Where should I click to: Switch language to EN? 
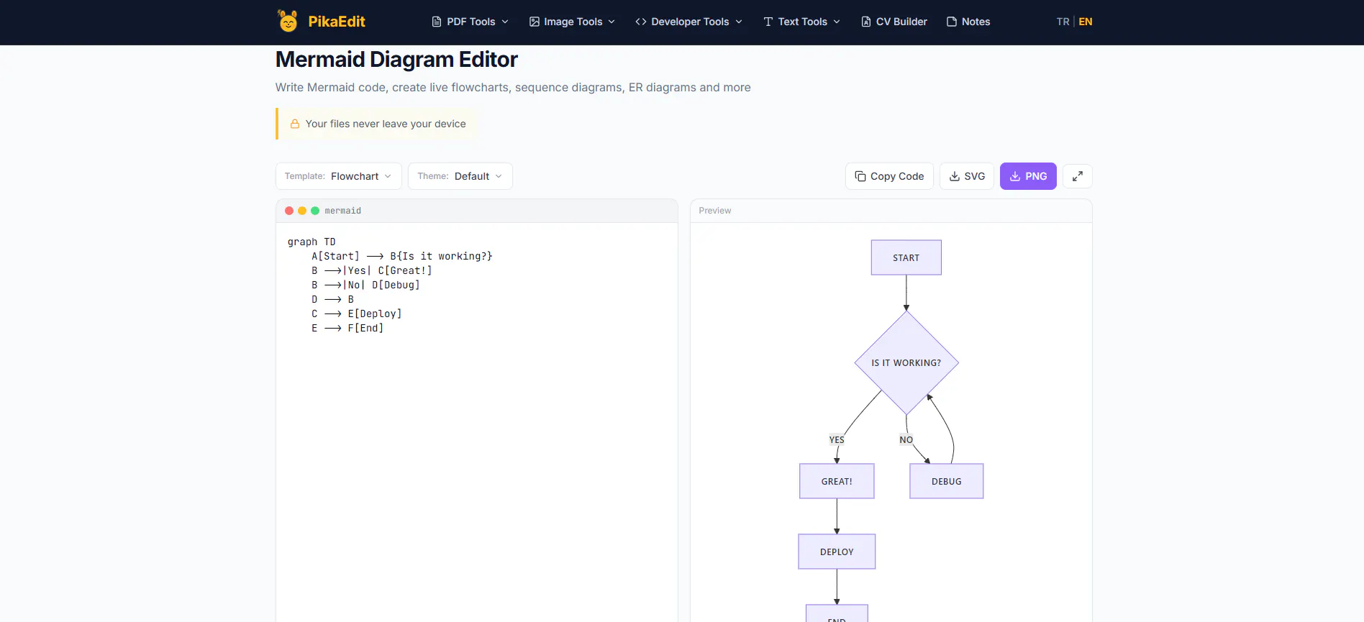(x=1086, y=22)
